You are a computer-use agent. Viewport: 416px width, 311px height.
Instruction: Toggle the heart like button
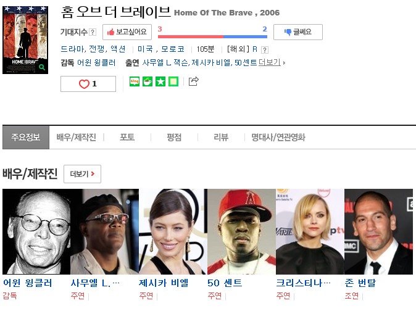click(88, 84)
